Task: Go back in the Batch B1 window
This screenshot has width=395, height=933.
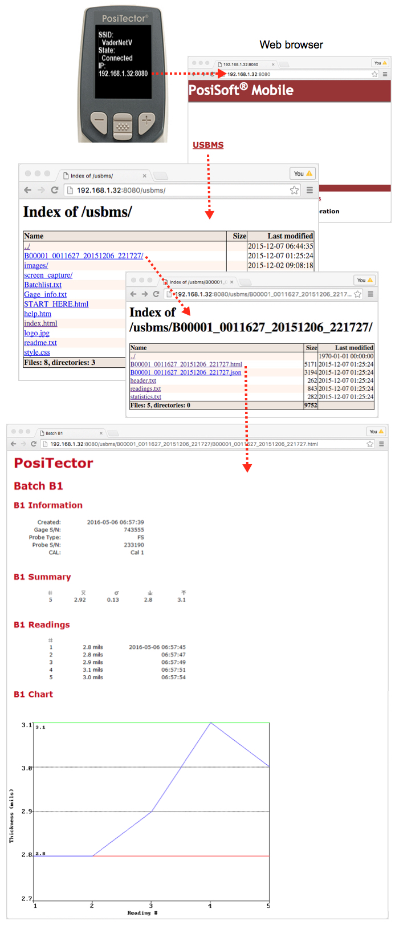Action: (x=13, y=444)
